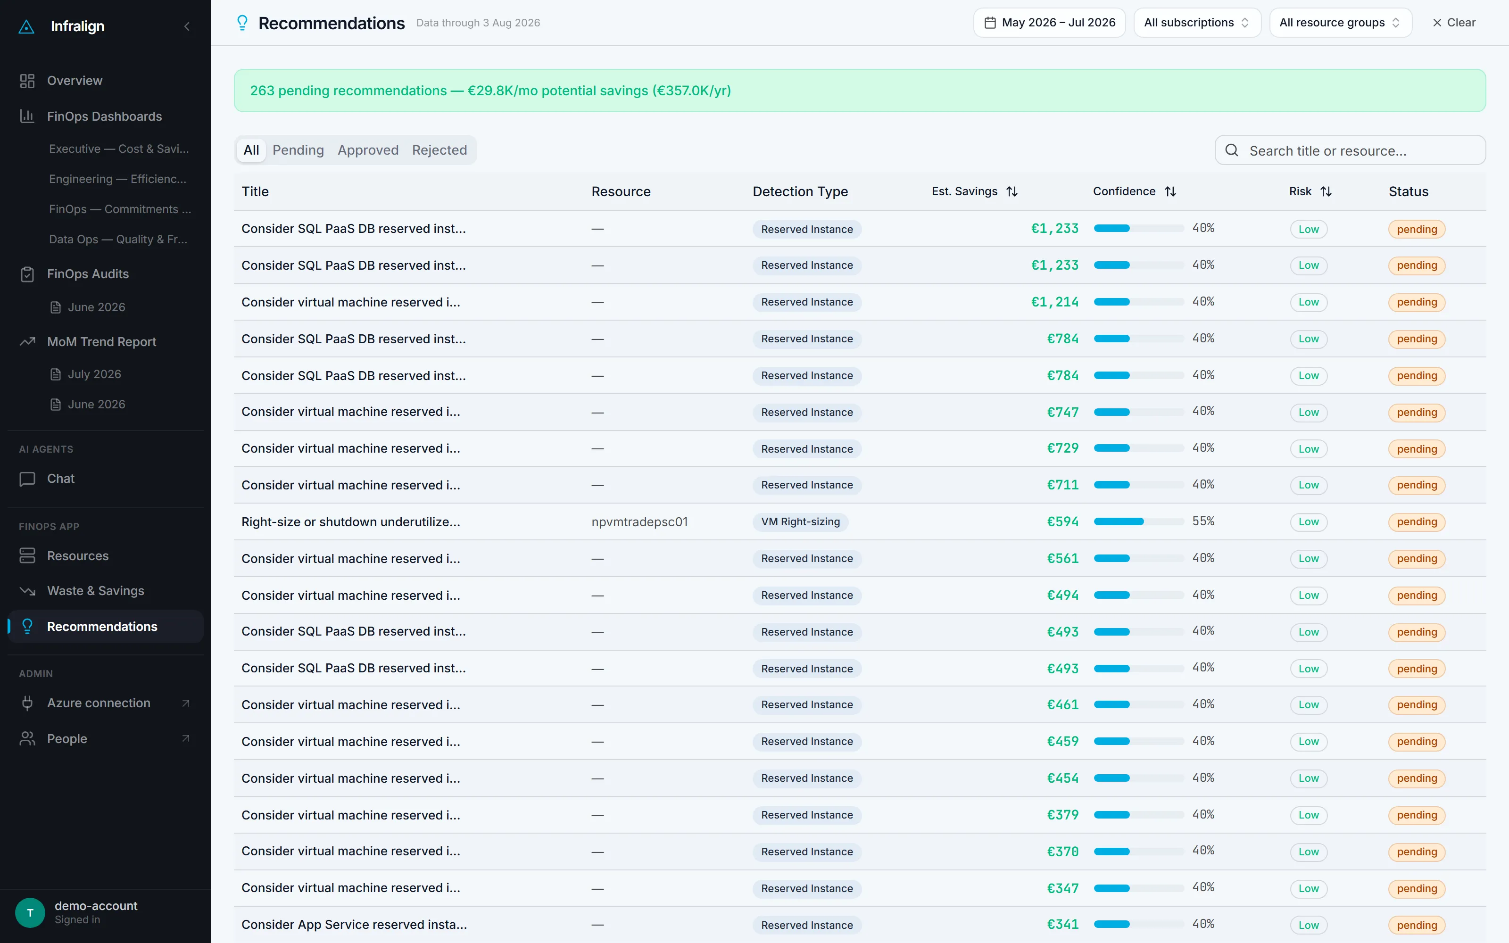Screen dimensions: 1509x943
Task: Click the MoM Trend Report arrow icon
Action: [27, 342]
